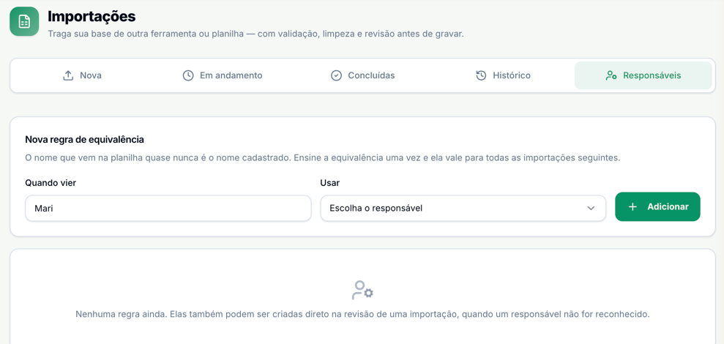The width and height of the screenshot is (724, 344).
Task: Click the "Importações" page title
Action: [92, 17]
